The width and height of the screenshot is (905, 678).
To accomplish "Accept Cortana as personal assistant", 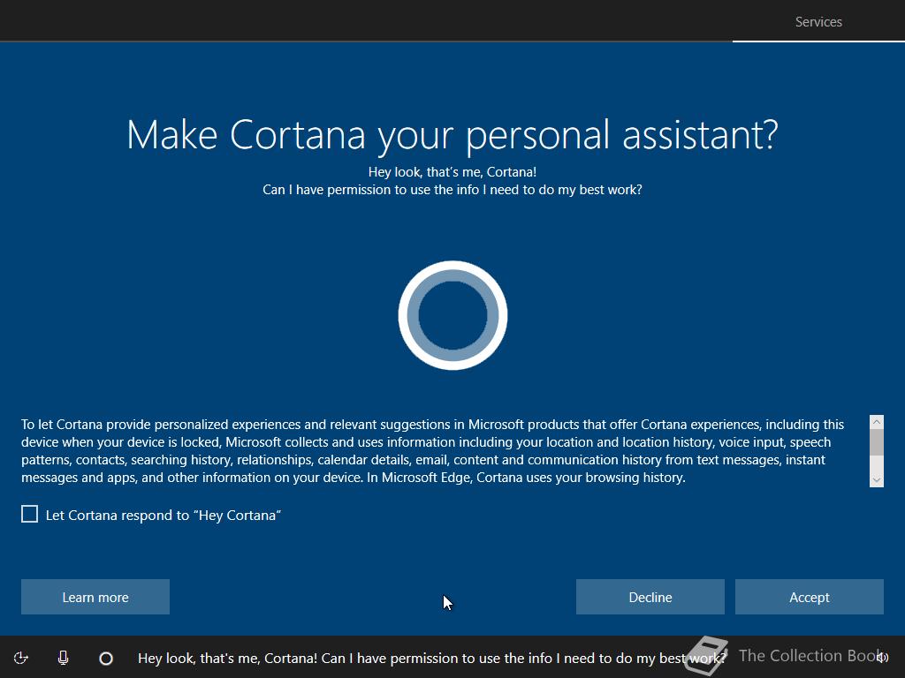I will point(810,597).
